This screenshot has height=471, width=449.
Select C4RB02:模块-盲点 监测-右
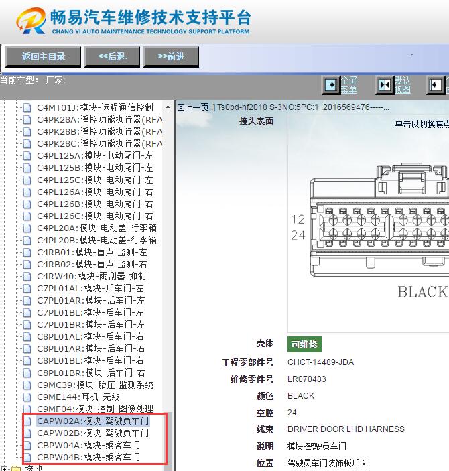click(92, 264)
